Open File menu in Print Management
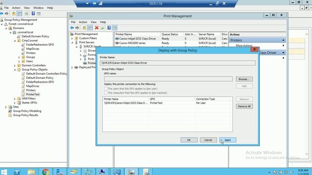 (73, 22)
